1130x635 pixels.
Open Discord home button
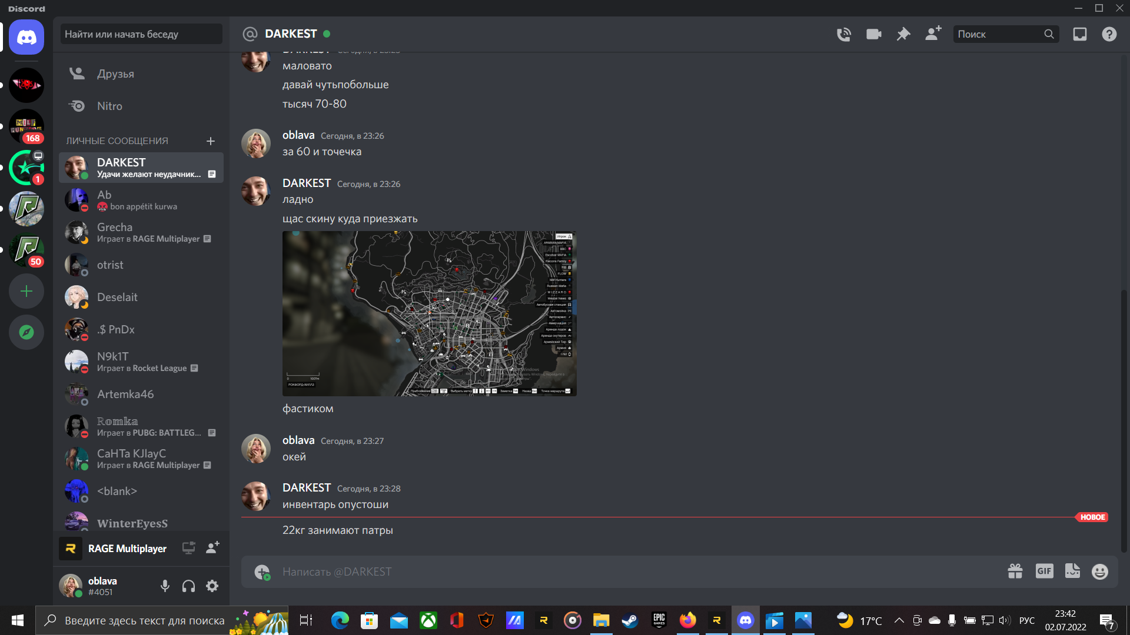click(x=26, y=37)
